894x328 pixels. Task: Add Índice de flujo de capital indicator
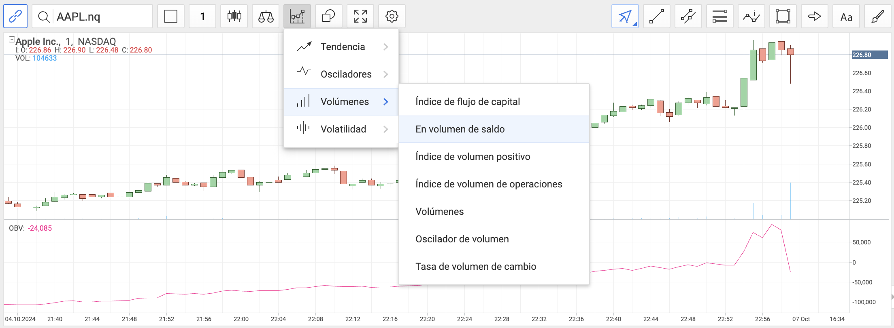[494, 102]
